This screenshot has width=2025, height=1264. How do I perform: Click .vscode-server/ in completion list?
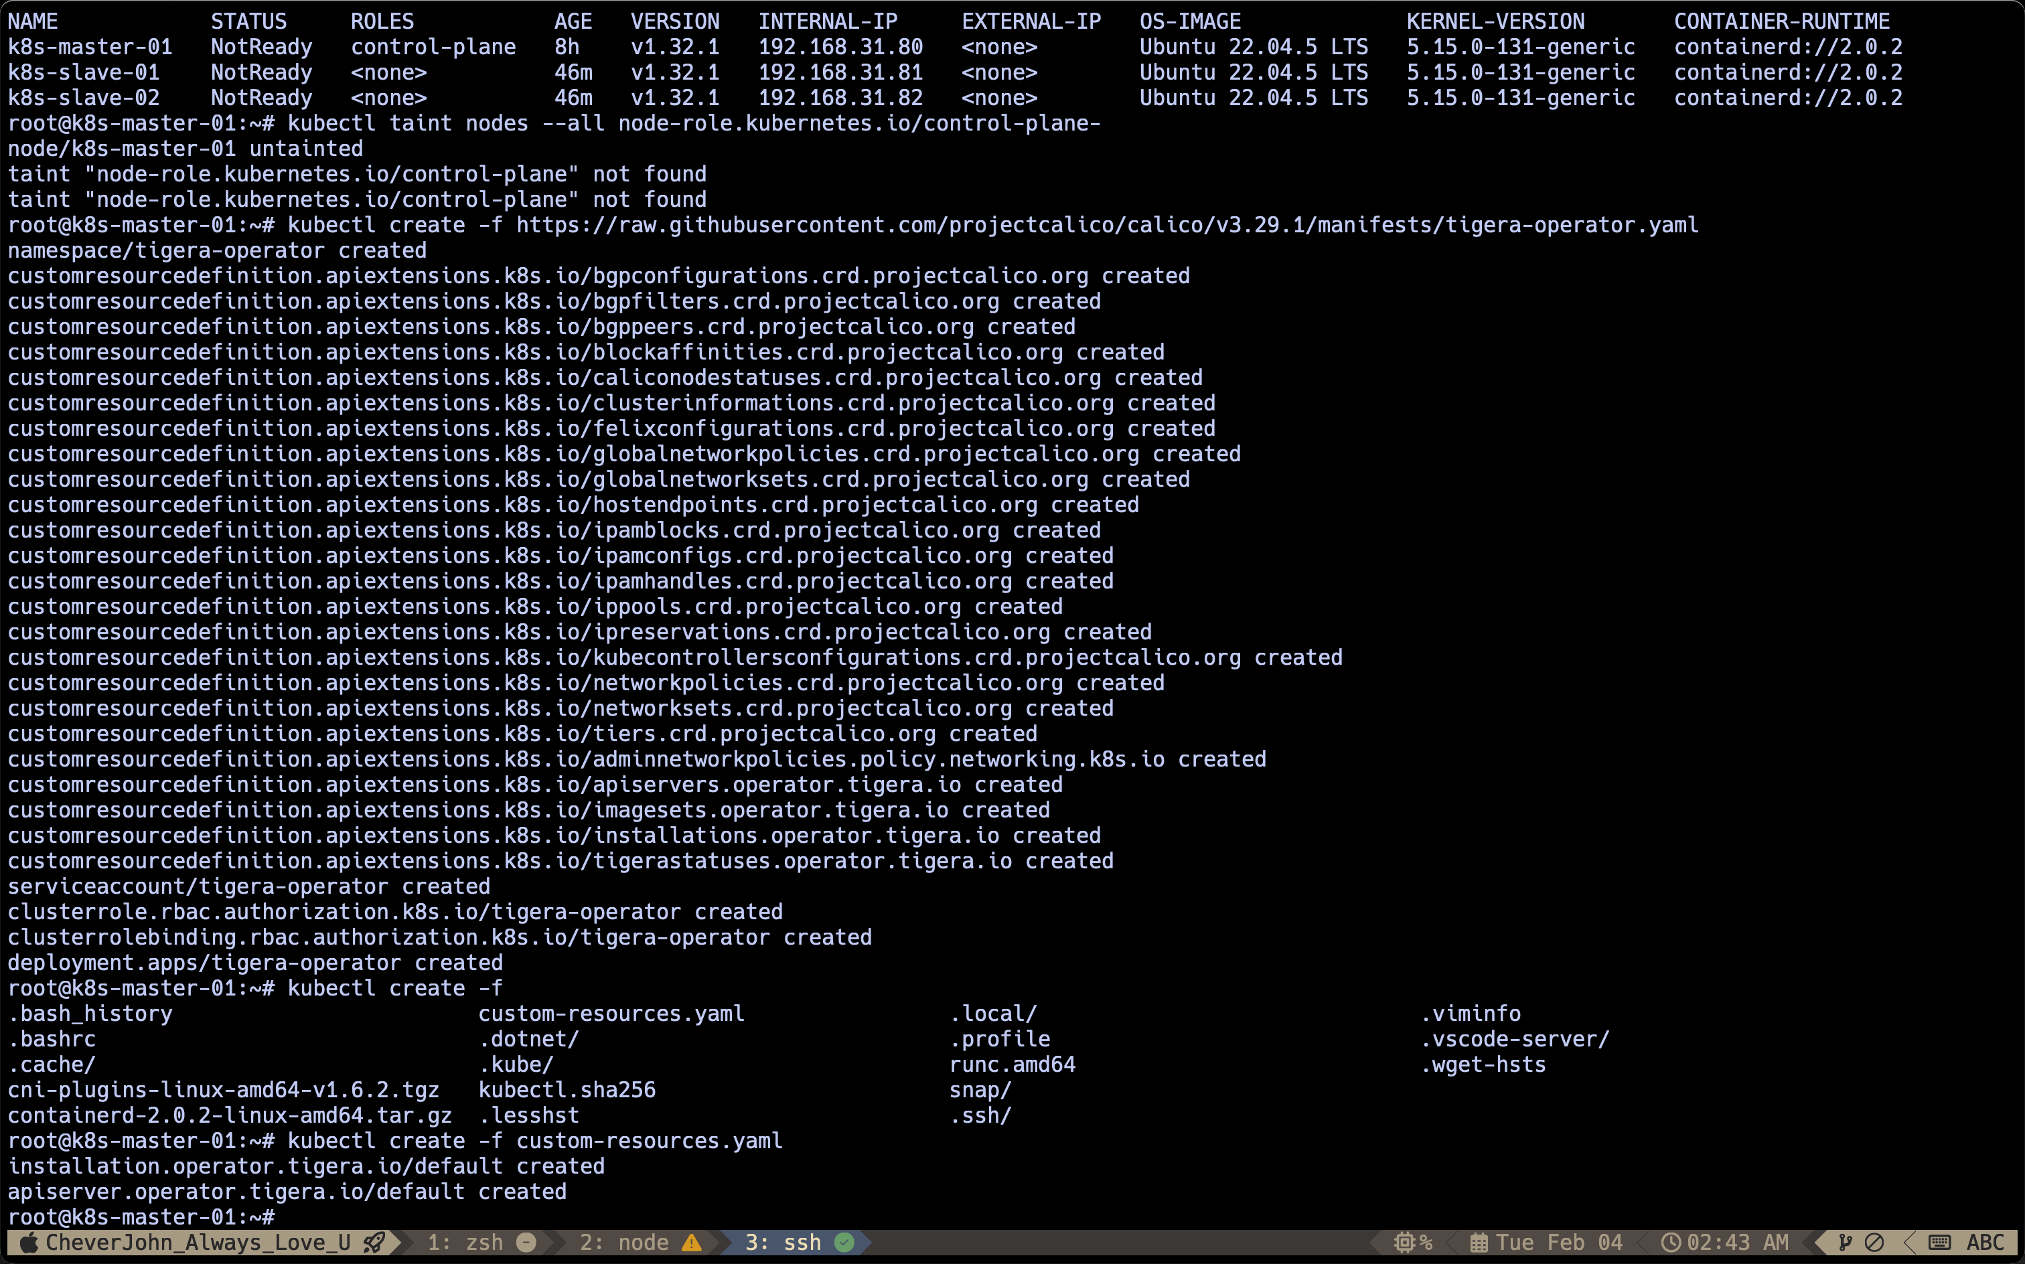pos(1515,1039)
